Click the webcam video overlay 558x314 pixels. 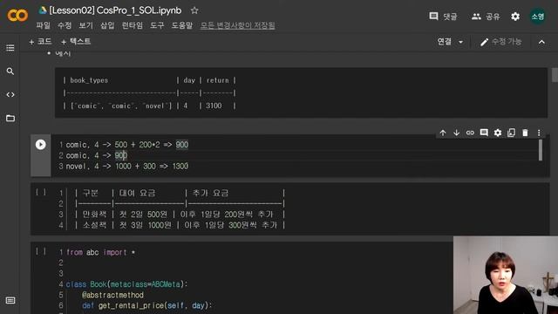[x=506, y=276]
